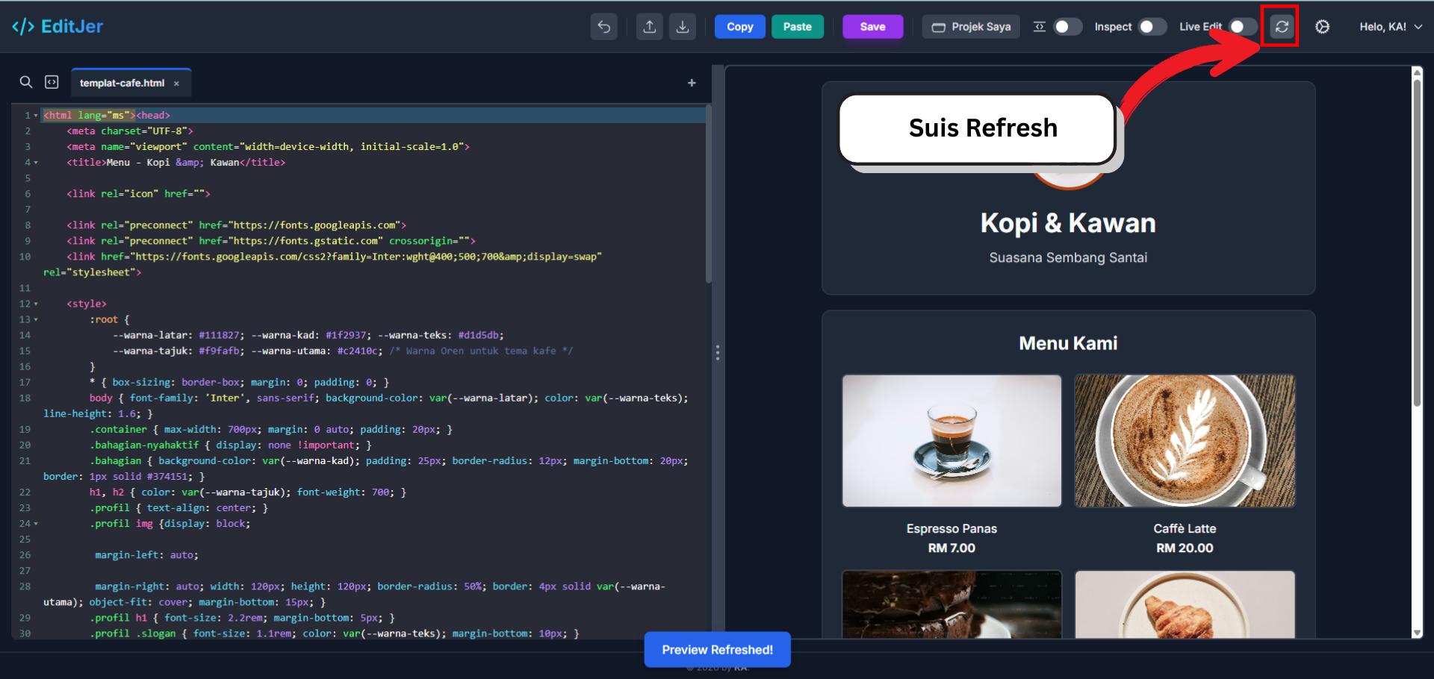Click the code editor vertical scrollbar
This screenshot has width=1434, height=679.
click(708, 194)
